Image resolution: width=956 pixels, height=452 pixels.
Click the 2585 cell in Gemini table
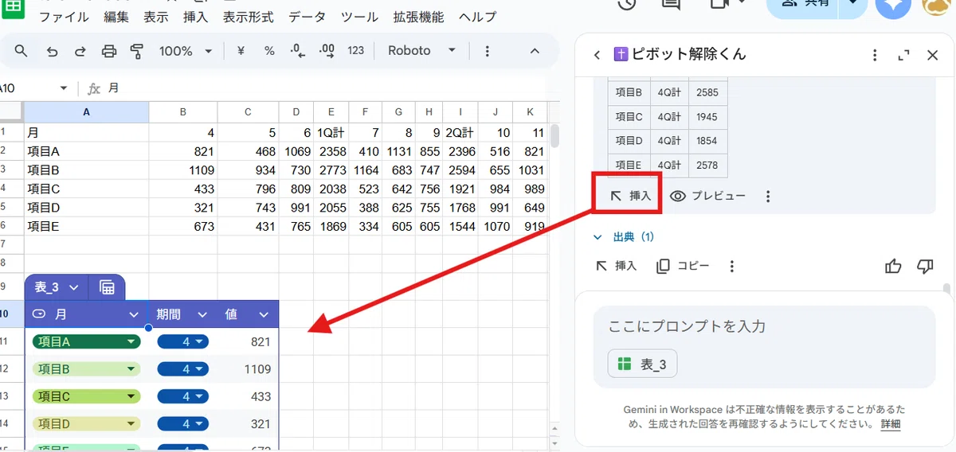[x=707, y=92]
